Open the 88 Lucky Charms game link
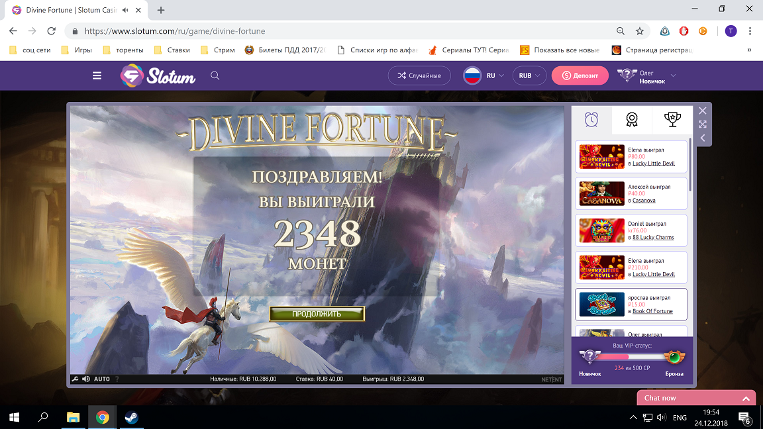763x429 pixels. coord(653,238)
